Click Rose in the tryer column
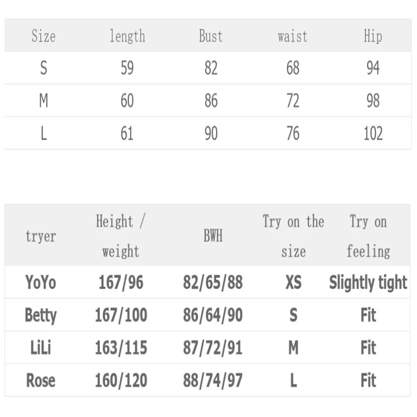 coord(41,381)
